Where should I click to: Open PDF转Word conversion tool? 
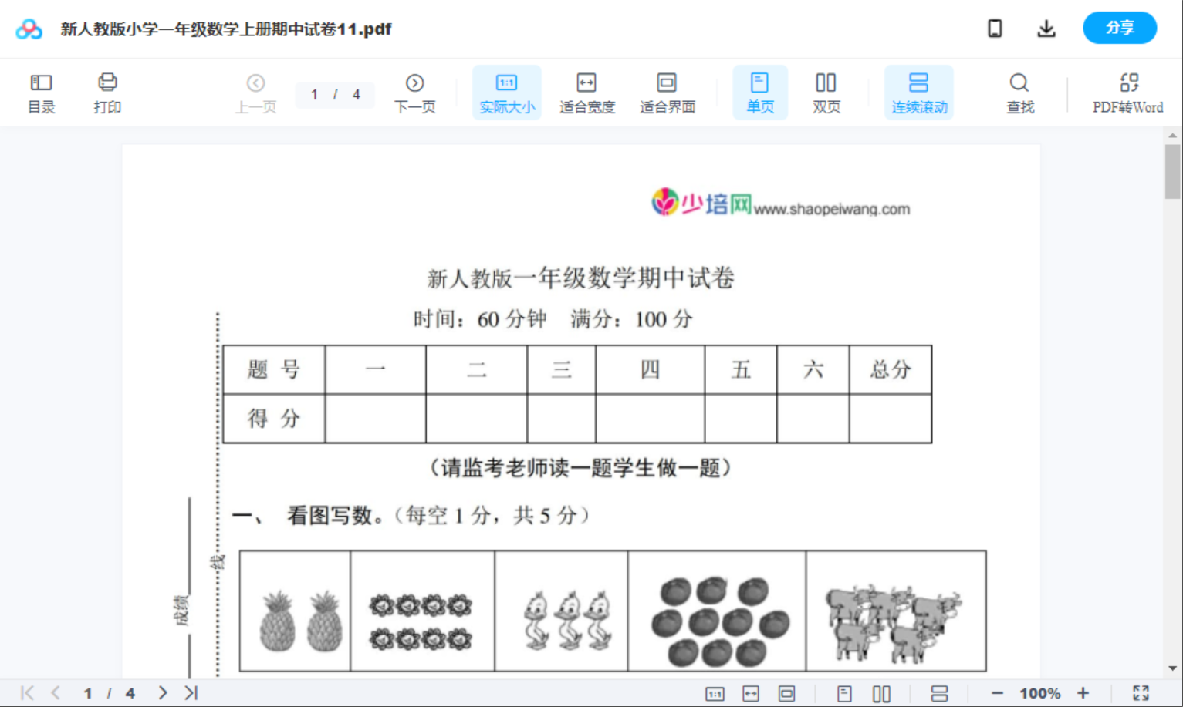(x=1129, y=91)
